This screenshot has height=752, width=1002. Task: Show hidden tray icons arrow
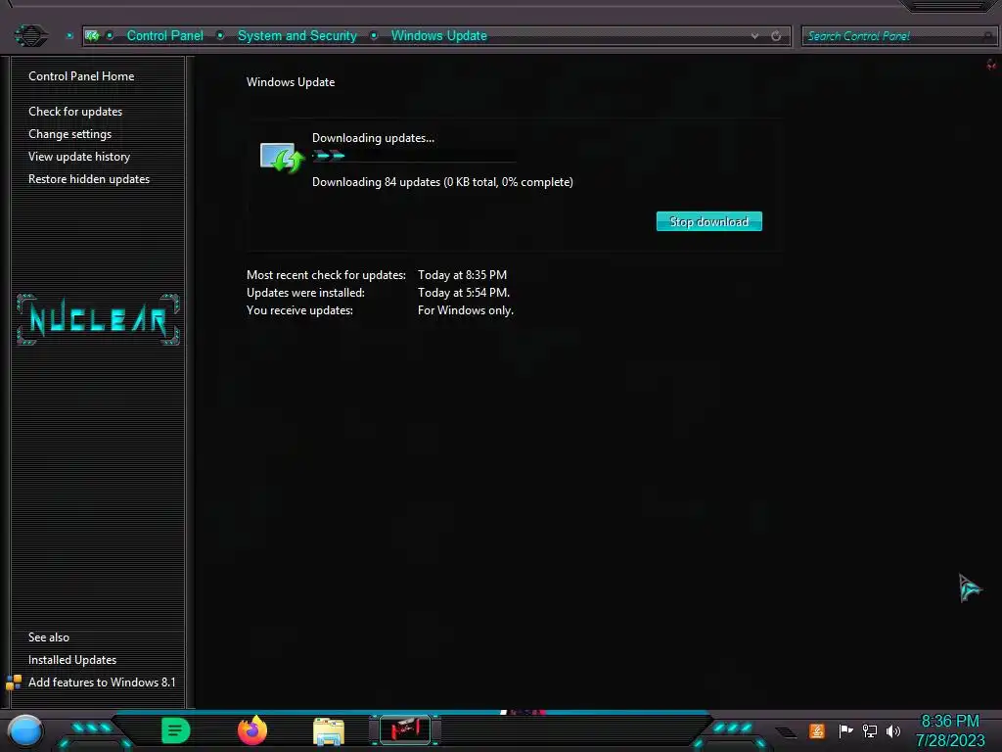pyautogui.click(x=787, y=731)
